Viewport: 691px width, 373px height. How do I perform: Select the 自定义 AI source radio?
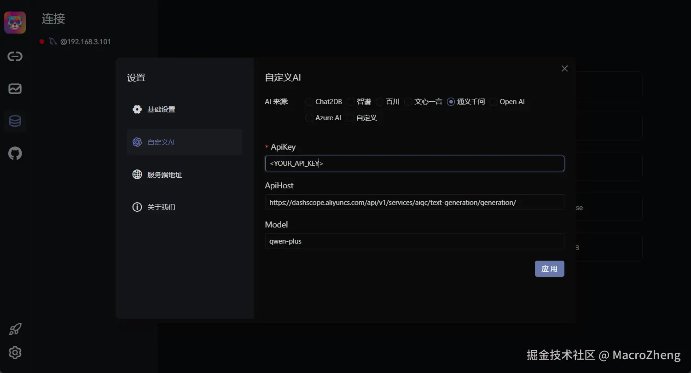click(350, 118)
